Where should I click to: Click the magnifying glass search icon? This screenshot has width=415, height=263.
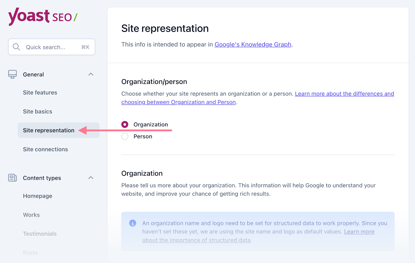(16, 47)
